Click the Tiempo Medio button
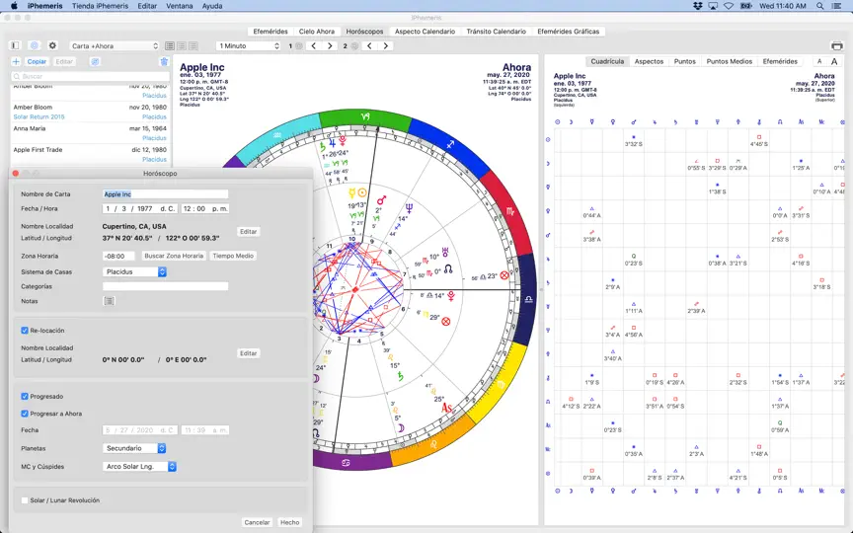 coord(233,256)
